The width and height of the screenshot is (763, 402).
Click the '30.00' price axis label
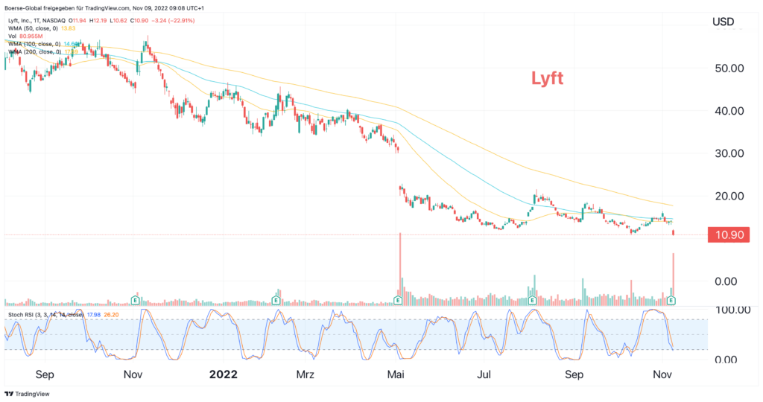pyautogui.click(x=729, y=153)
